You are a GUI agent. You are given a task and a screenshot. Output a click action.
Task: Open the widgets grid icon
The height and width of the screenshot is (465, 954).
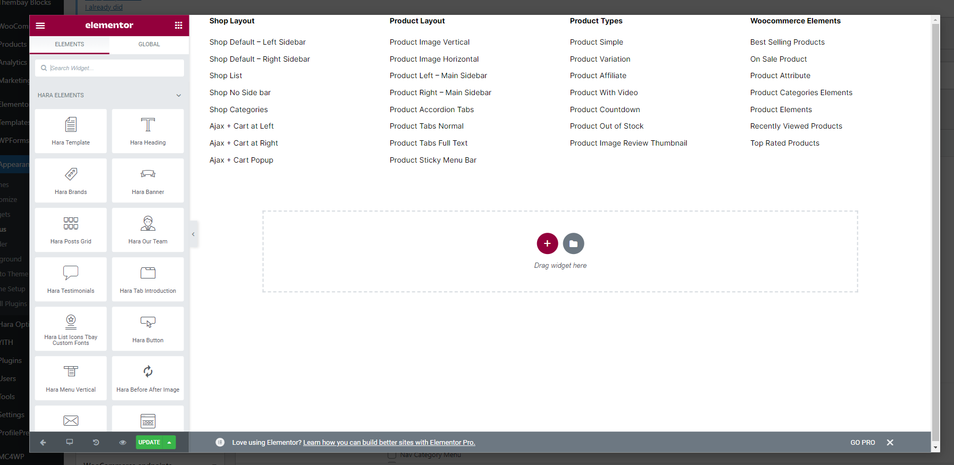178,26
